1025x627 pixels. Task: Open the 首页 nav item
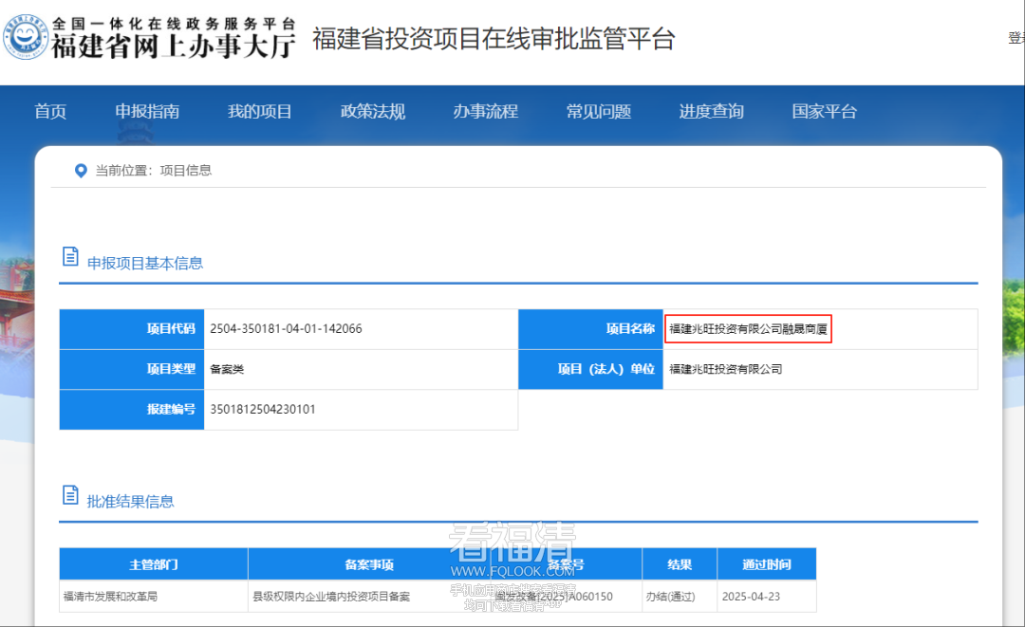coord(50,112)
